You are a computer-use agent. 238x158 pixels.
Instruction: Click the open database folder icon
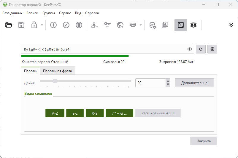[x=9, y=25]
